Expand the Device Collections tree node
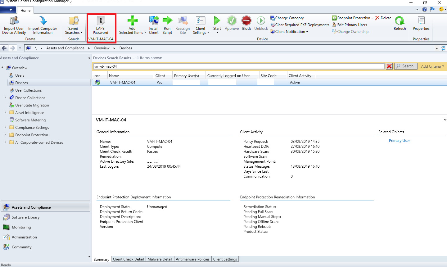 (x=5, y=97)
